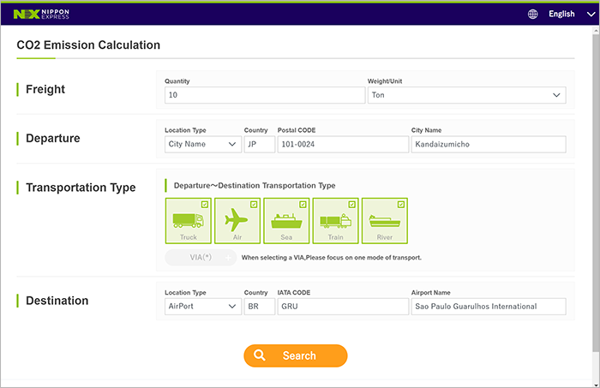The width and height of the screenshot is (600, 388).
Task: Click the Quantity input field
Action: (264, 95)
